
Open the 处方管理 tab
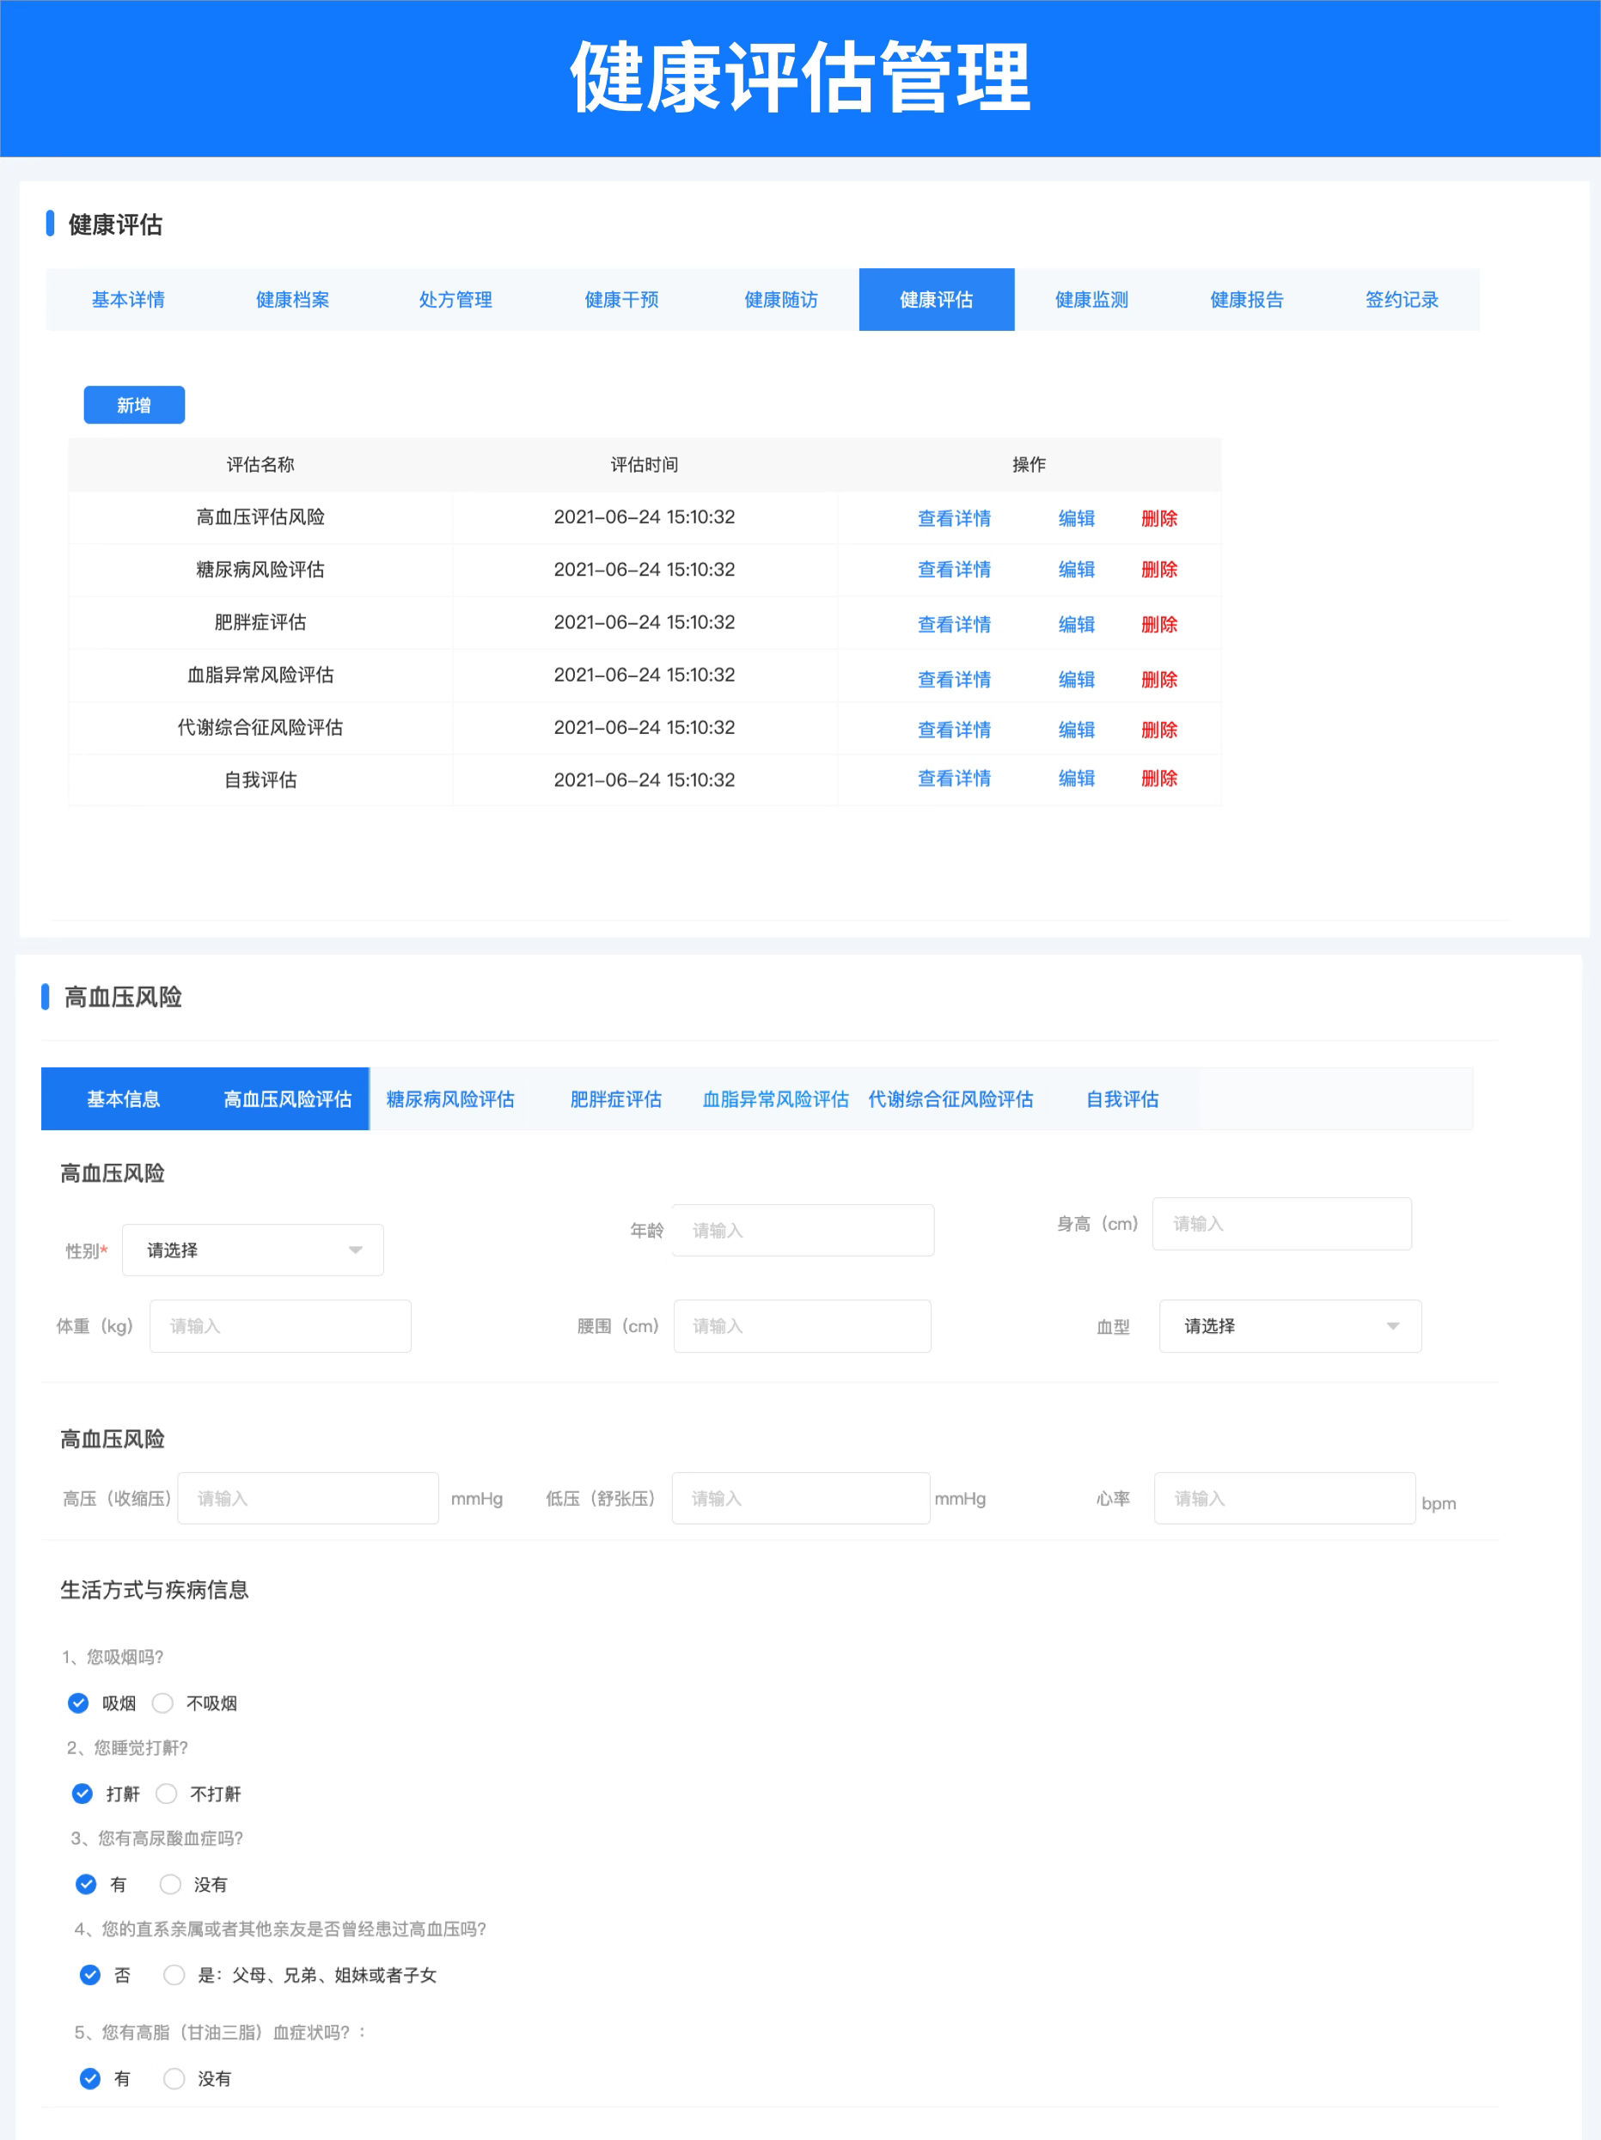455,300
